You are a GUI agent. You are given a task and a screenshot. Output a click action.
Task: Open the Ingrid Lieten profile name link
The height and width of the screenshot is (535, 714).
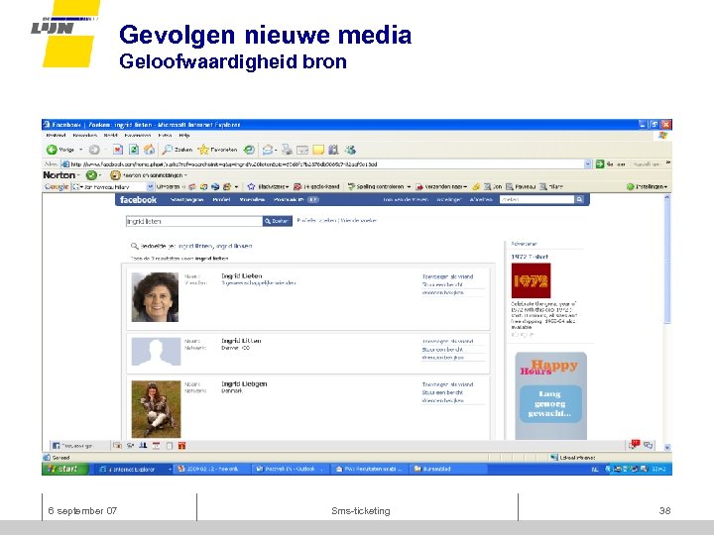pos(241,275)
